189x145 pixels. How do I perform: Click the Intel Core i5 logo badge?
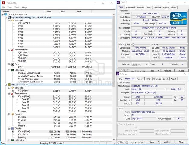[179, 18]
